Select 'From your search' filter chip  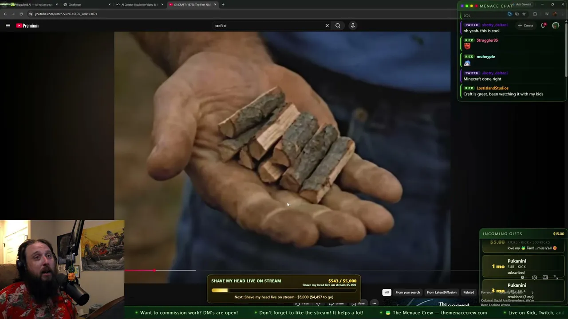[407, 292]
